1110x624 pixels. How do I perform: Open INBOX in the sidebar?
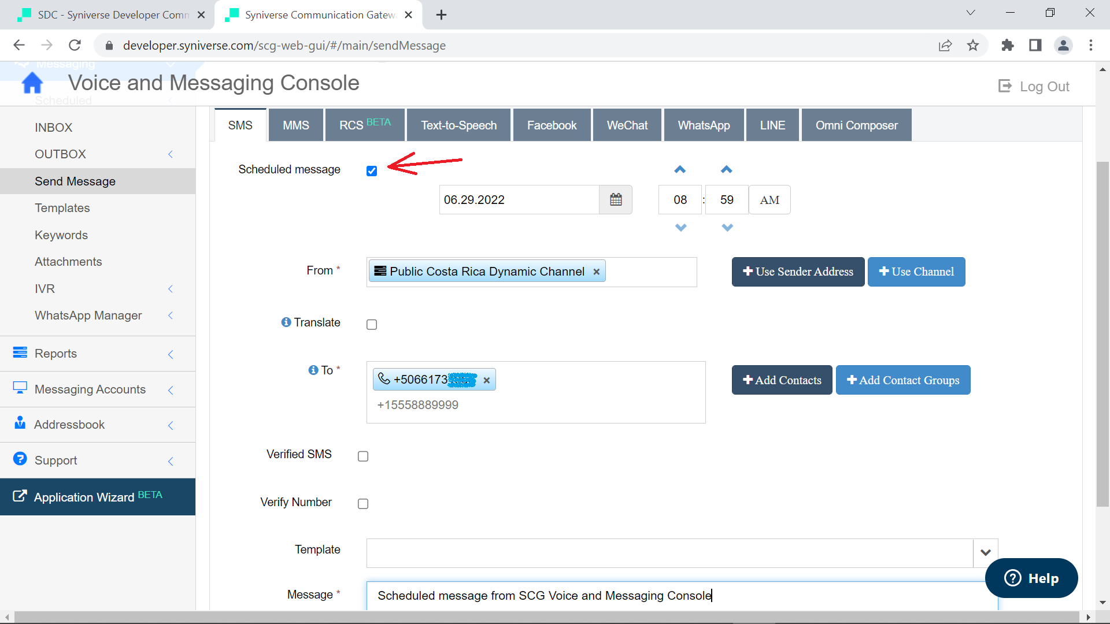coord(53,128)
